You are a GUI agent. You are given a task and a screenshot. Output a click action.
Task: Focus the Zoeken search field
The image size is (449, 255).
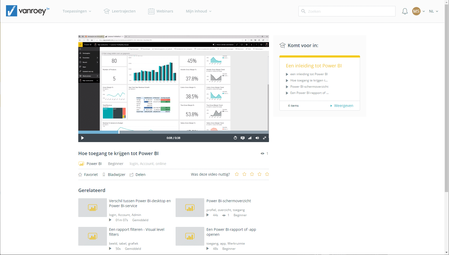(x=347, y=11)
